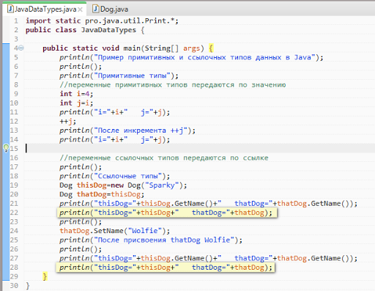The width and height of the screenshot is (375, 291).
Task: Select the JavaDataTypes.java tab
Action: 45,9
